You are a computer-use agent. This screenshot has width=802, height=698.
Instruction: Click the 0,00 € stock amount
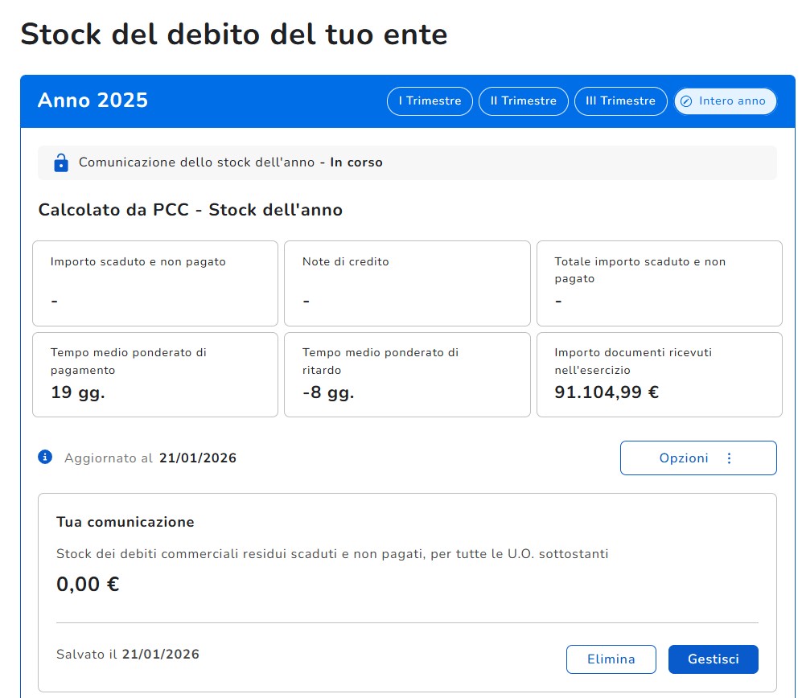pyautogui.click(x=88, y=585)
